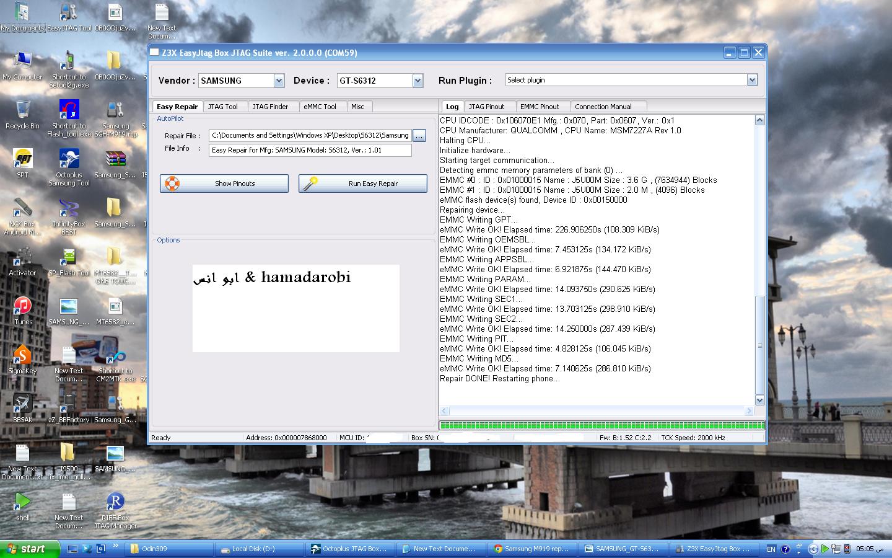
Task: Open the New Text Document.txt desktop file
Action: tap(22, 461)
